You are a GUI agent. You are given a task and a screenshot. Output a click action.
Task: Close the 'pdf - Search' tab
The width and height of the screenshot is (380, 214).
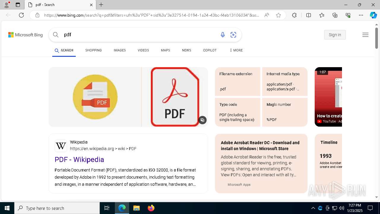pyautogui.click(x=91, y=5)
